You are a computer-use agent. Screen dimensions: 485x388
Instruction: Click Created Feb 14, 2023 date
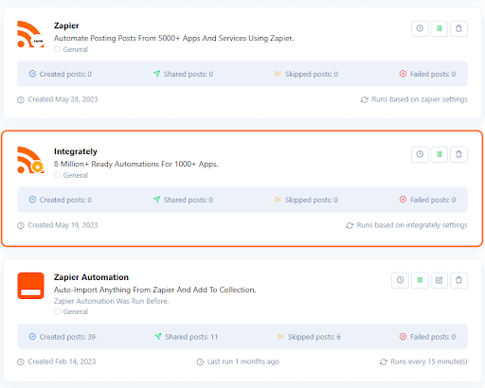pos(57,362)
